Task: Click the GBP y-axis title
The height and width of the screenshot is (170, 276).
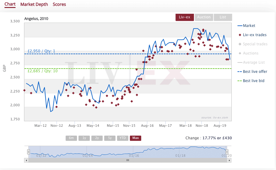Action: (x=5, y=68)
